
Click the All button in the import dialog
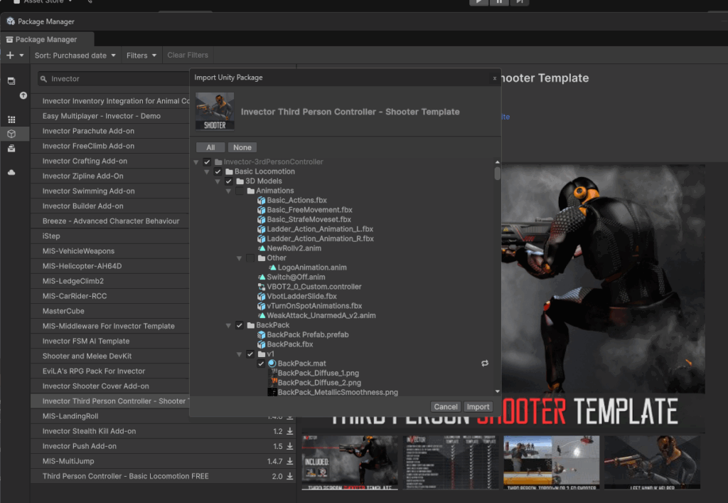[x=210, y=147]
